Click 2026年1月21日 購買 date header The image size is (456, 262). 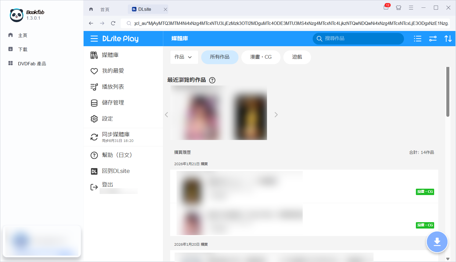pyautogui.click(x=191, y=164)
